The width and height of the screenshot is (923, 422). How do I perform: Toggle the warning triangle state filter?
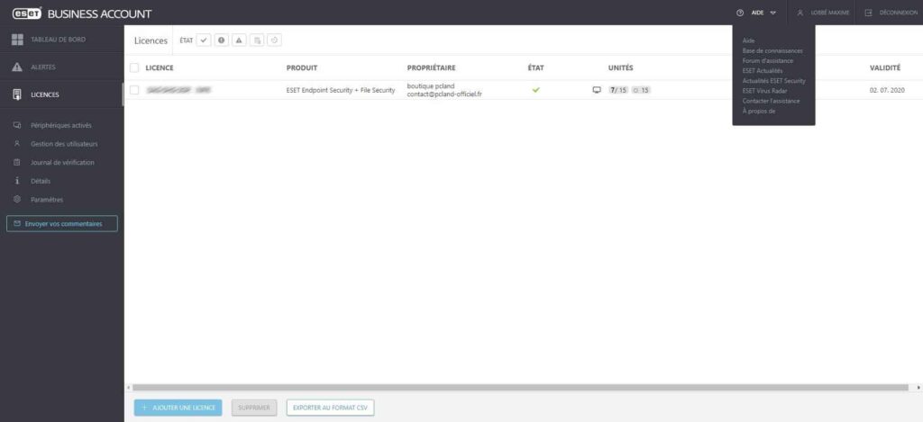point(239,40)
